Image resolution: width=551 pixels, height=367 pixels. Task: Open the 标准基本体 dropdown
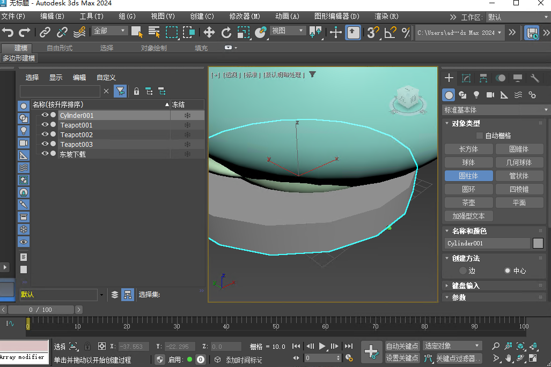click(495, 110)
